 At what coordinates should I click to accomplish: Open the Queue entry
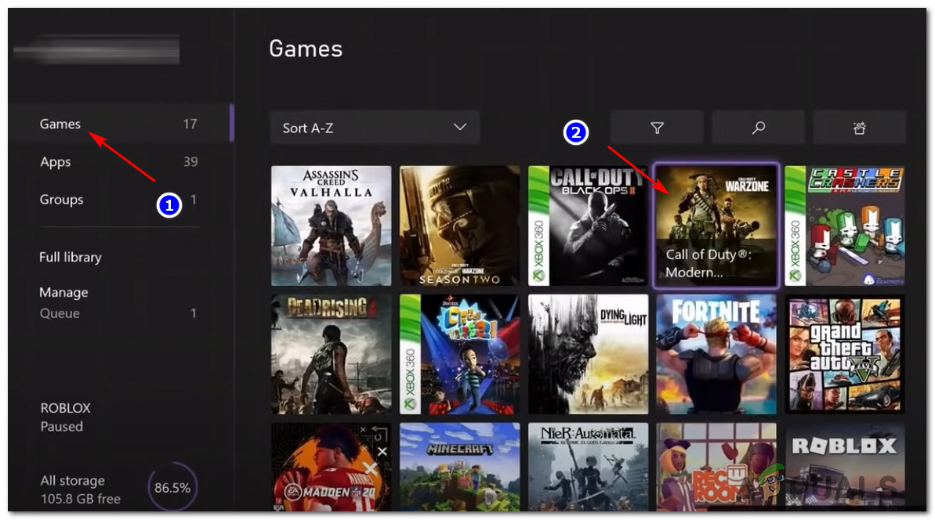pos(118,313)
